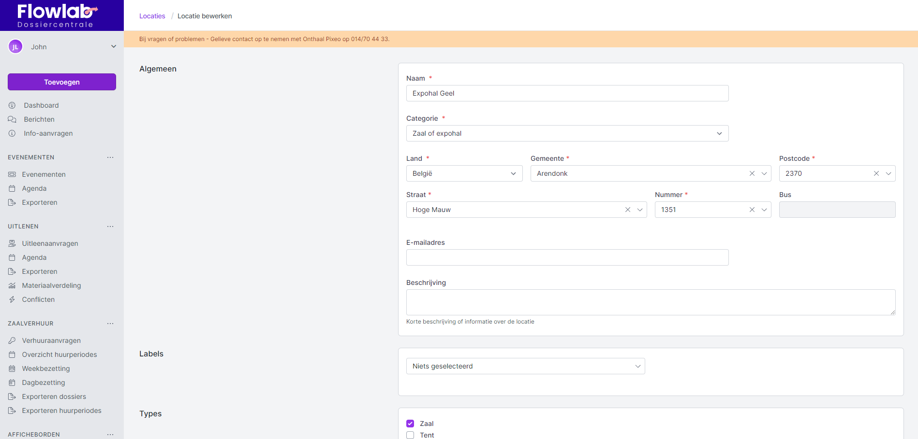The height and width of the screenshot is (439, 918).
Task: Open Berichten via its chat icon
Action: click(x=12, y=119)
